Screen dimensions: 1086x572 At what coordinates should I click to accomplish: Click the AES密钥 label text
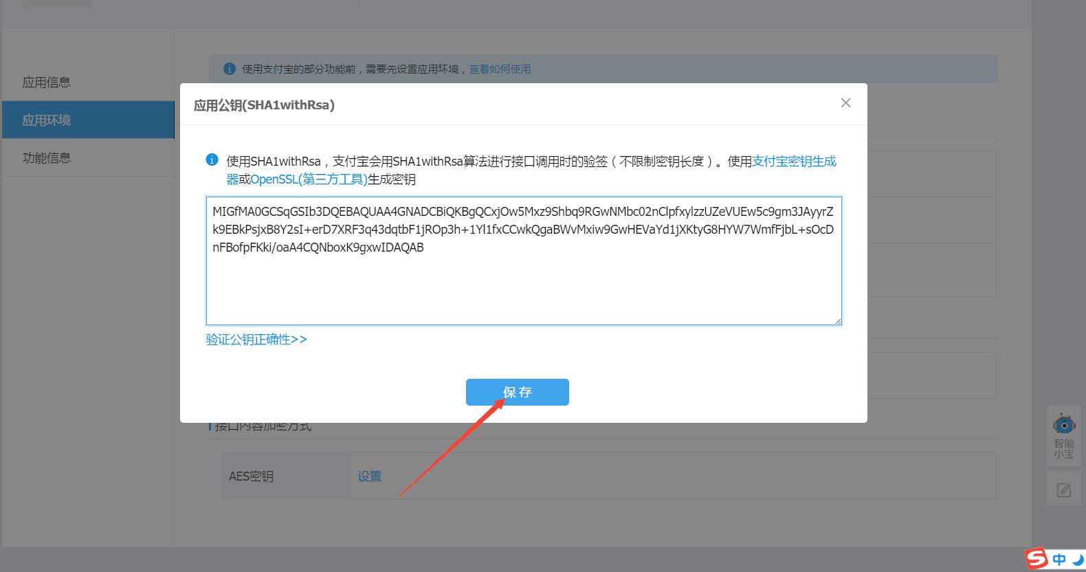click(251, 476)
